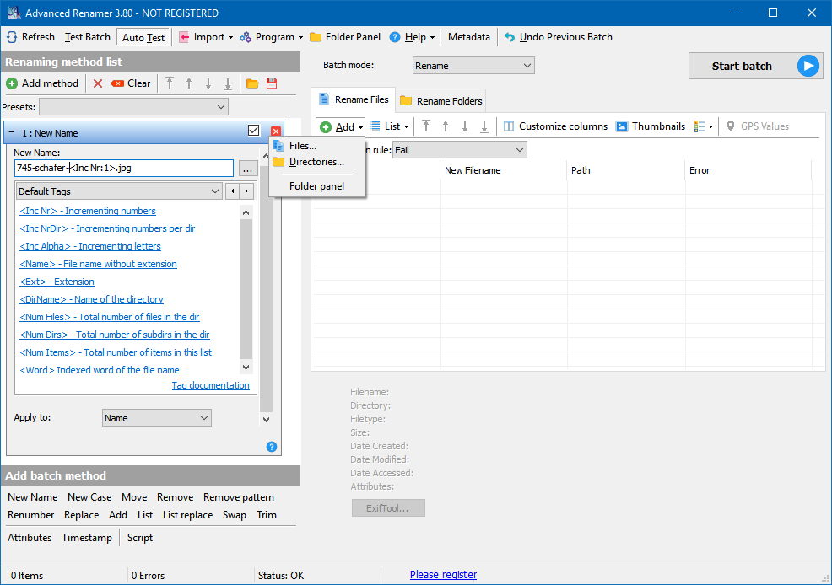This screenshot has width=832, height=585.
Task: Show Thumbnails view
Action: (650, 126)
